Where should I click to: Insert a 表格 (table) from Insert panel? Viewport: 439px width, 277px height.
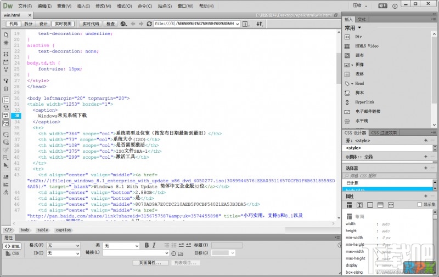point(359,74)
